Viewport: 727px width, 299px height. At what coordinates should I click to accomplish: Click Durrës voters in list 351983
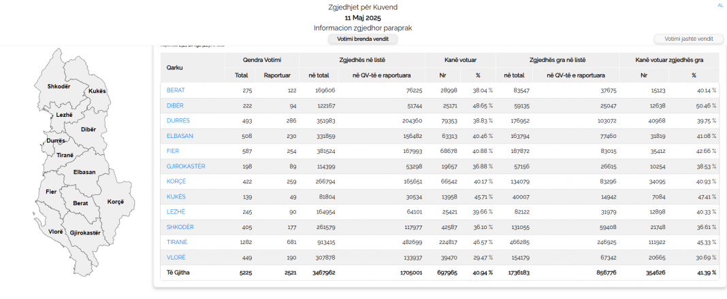(325, 121)
